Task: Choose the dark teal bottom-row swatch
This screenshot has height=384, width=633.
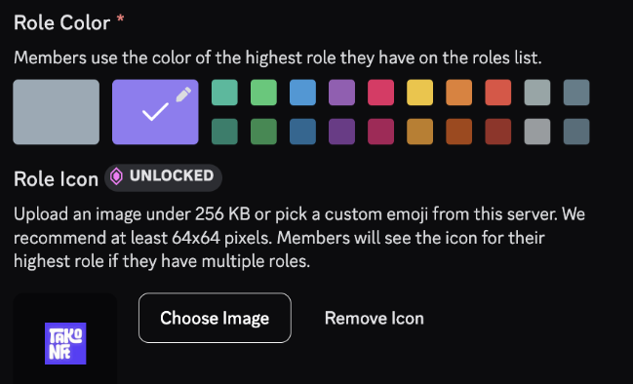Action: [x=225, y=132]
